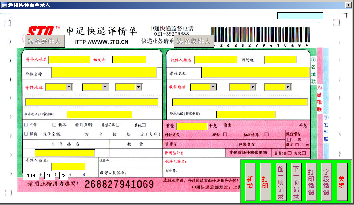The image size is (354, 205).
Task: Click light blue field at top right
Action: coord(300,16)
